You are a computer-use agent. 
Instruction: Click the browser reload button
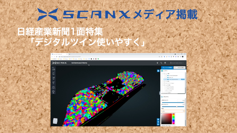pyautogui.click(x=57, y=57)
